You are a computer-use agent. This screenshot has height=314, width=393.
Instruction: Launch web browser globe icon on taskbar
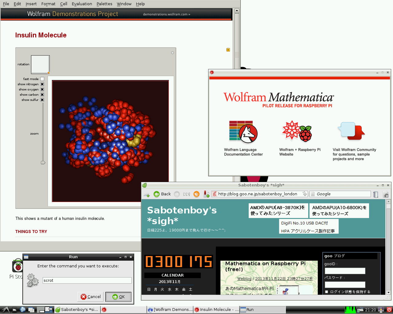point(23,310)
